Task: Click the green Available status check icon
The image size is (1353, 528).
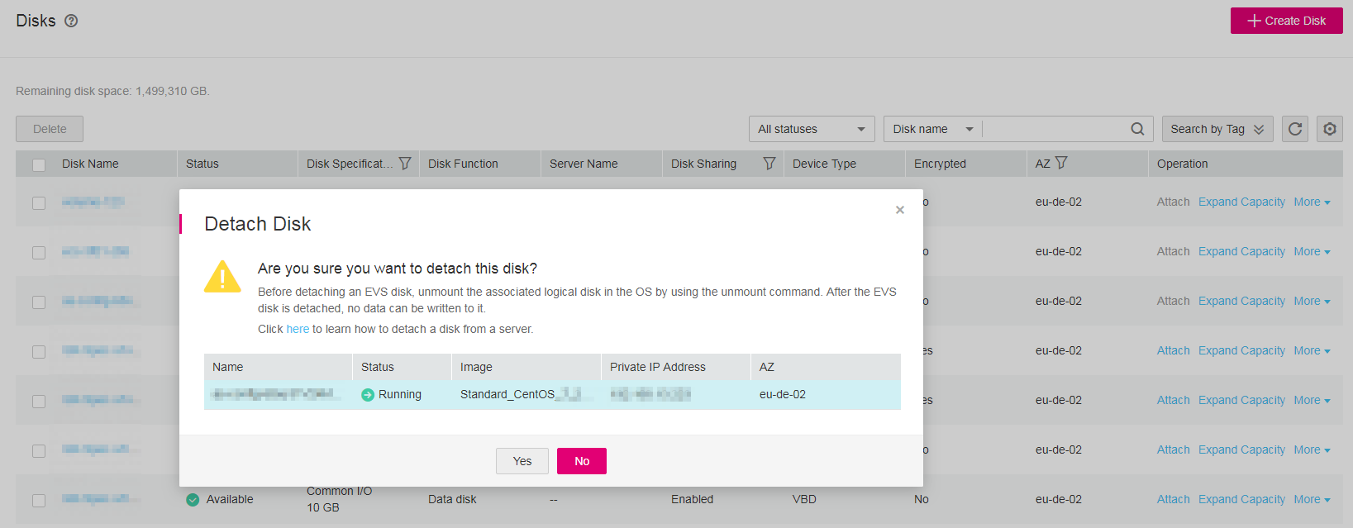Action: pyautogui.click(x=193, y=500)
